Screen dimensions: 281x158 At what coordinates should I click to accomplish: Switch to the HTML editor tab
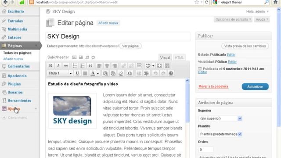179,57
